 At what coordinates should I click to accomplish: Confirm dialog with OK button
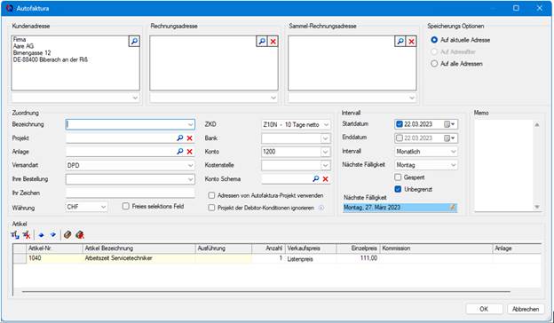point(484,309)
